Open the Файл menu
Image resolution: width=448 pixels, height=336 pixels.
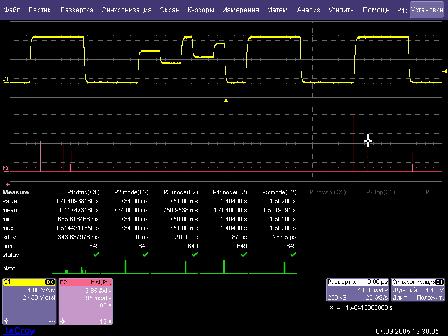(x=12, y=10)
